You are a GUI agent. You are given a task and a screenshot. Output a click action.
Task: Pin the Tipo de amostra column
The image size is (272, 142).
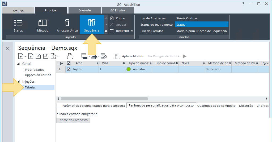click(150, 63)
